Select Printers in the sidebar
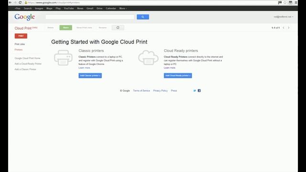Screen dimensions: 306x172 [x=19, y=50]
